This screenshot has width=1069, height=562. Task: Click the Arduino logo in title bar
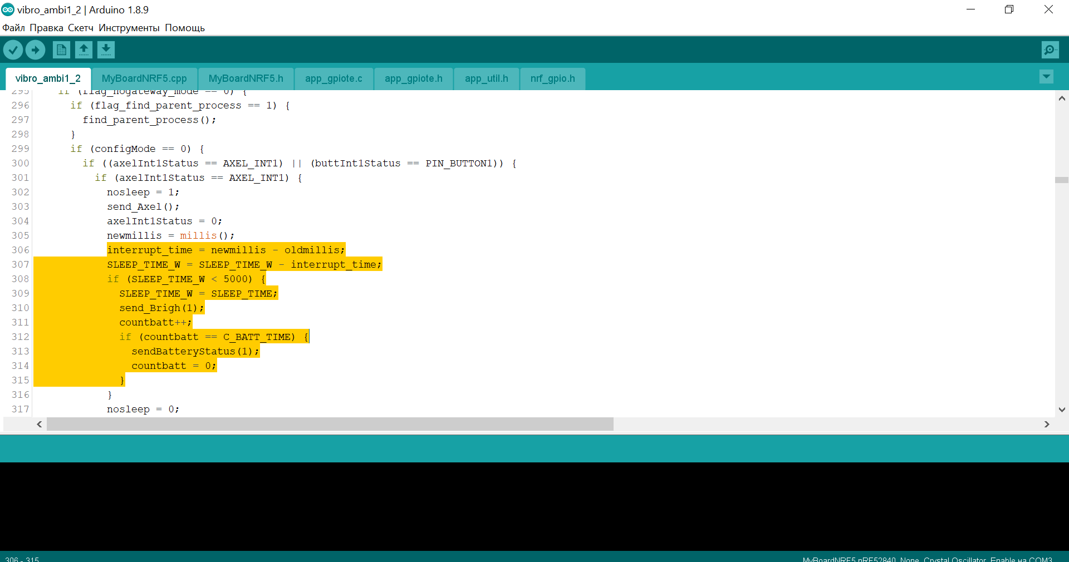pos(8,9)
